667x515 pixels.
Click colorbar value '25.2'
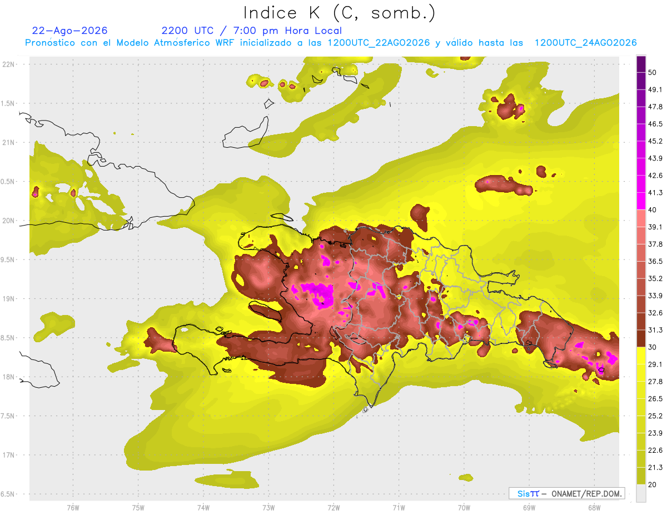[x=655, y=416]
